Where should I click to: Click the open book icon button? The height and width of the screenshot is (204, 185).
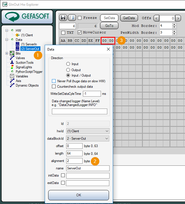[x=72, y=18]
